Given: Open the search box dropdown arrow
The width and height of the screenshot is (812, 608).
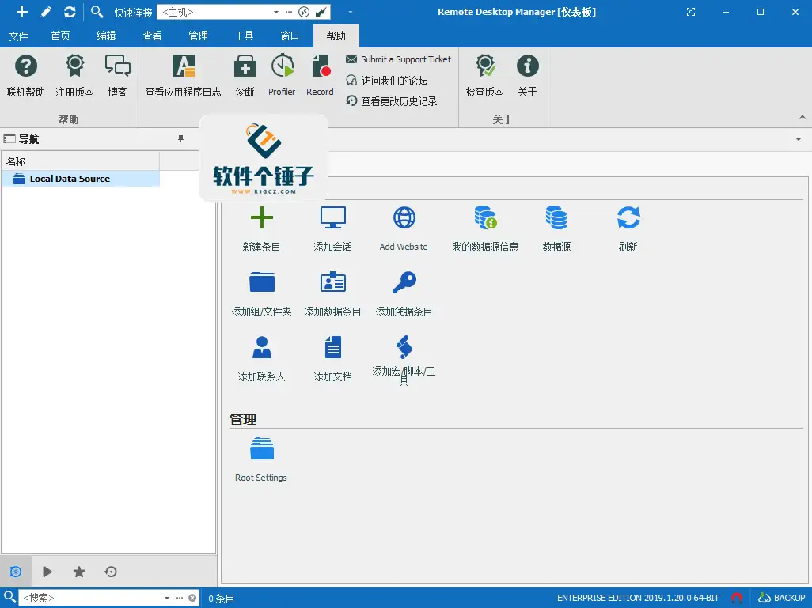Looking at the screenshot, I should (x=167, y=598).
